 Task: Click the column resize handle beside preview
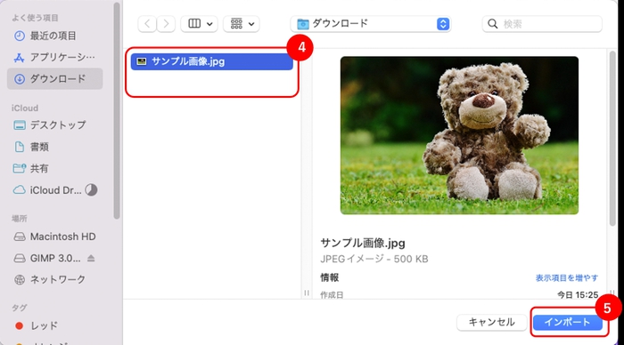(307, 293)
